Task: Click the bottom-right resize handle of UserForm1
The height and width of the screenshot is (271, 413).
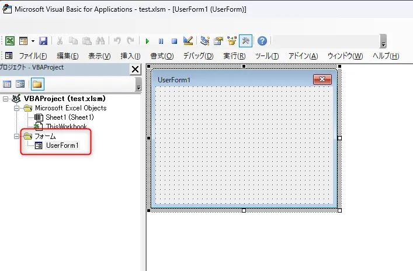Action: pyautogui.click(x=339, y=210)
